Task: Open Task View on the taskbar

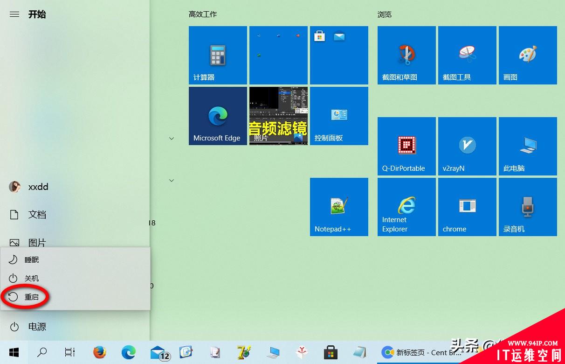Action: 70,352
